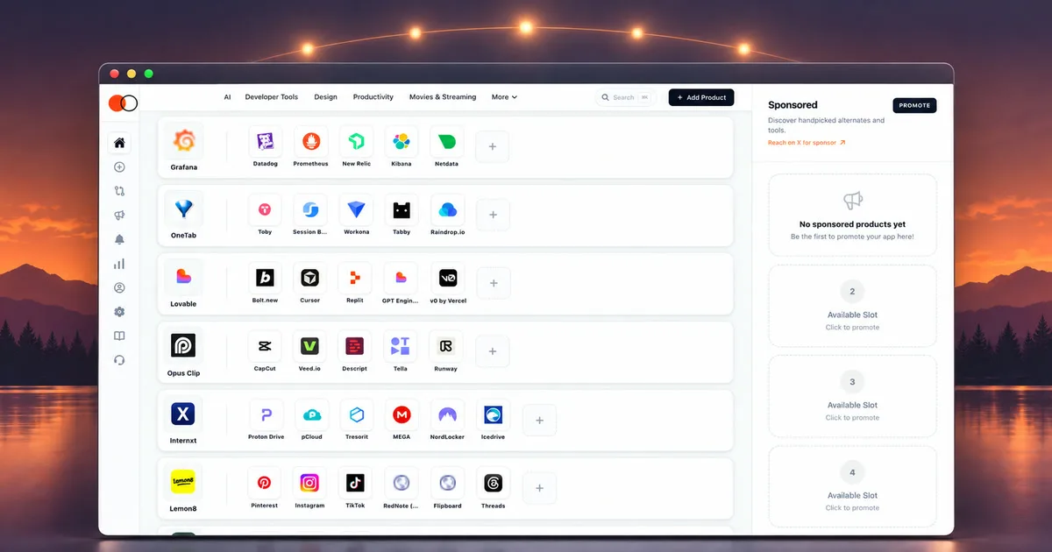The width and height of the screenshot is (1052, 552).
Task: Click the Add Product button
Action: tap(701, 97)
